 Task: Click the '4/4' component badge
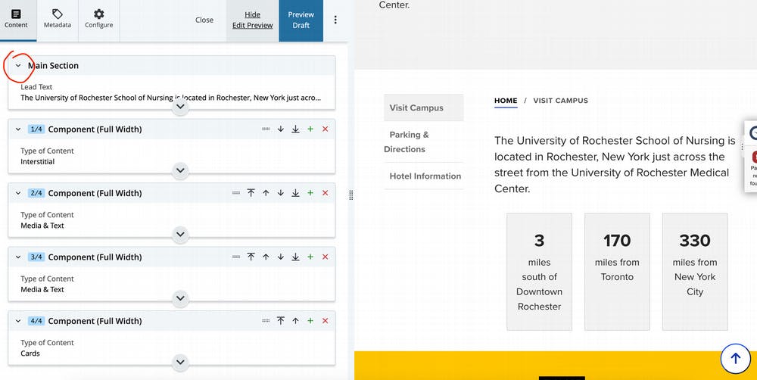tap(36, 321)
